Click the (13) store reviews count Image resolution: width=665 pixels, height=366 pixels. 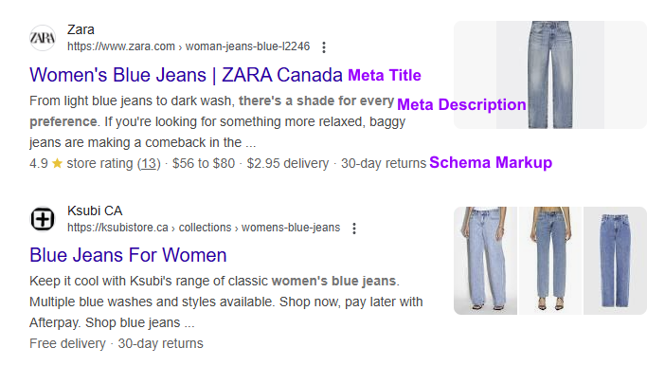point(149,163)
